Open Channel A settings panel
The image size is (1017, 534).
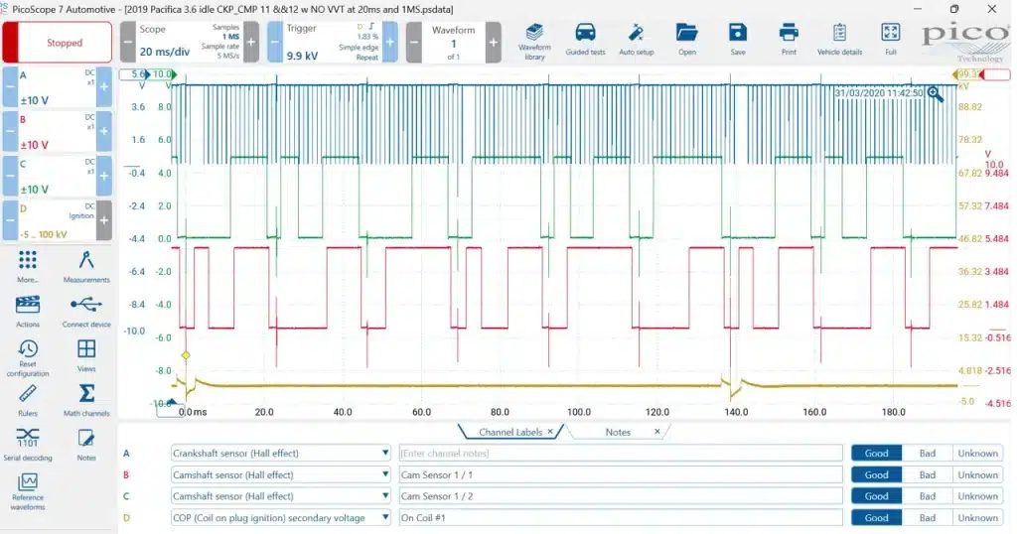(57, 86)
